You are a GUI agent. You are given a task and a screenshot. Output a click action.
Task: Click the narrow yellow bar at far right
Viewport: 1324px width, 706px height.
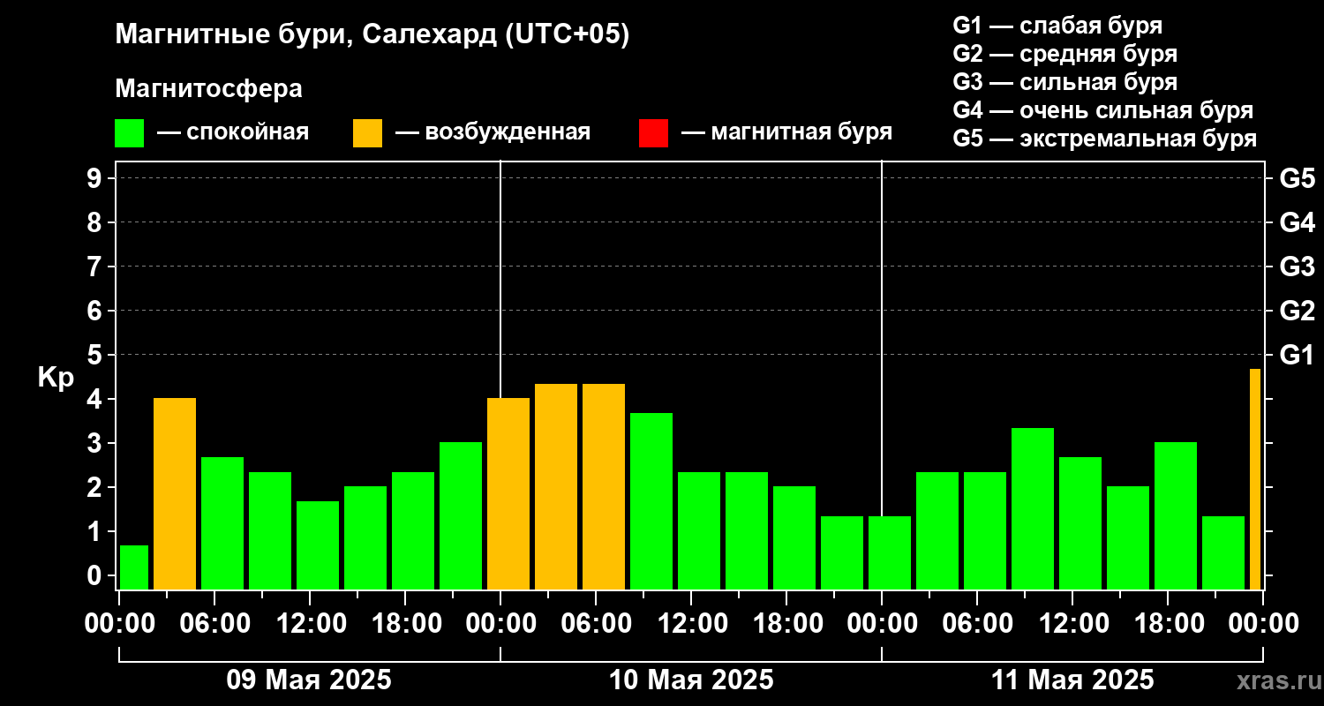click(x=1254, y=479)
